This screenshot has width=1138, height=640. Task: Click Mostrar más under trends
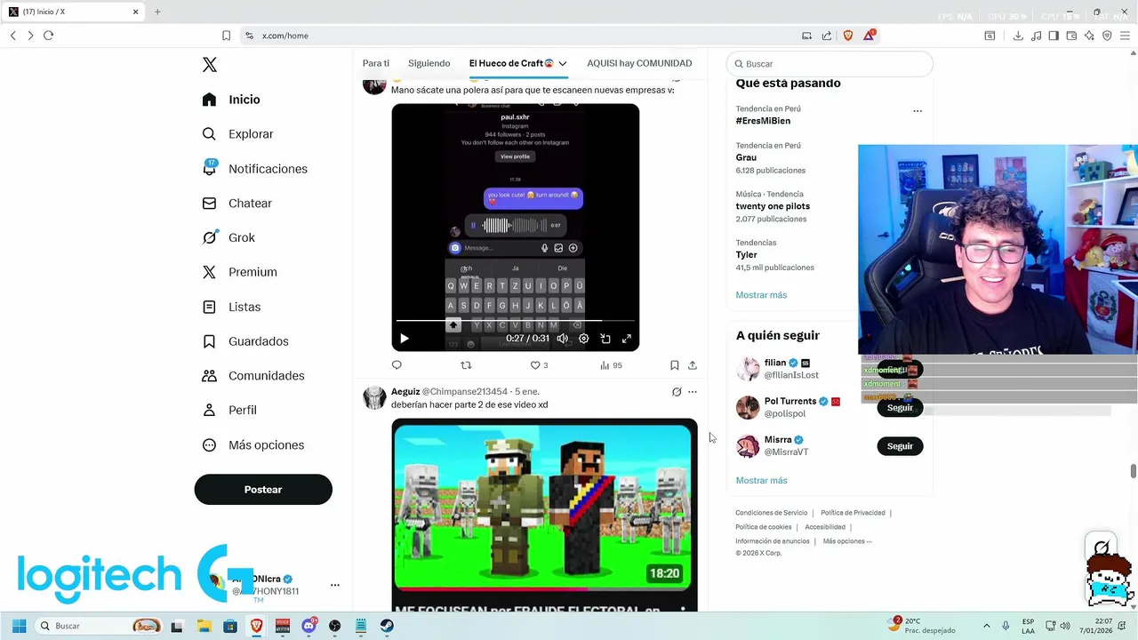[761, 295]
